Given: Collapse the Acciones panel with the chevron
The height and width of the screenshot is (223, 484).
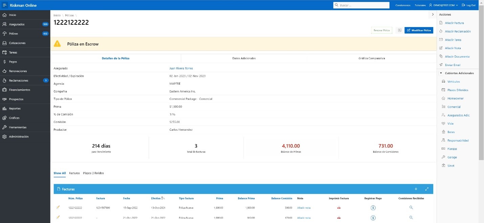Looking at the screenshot, I should 433,15.
